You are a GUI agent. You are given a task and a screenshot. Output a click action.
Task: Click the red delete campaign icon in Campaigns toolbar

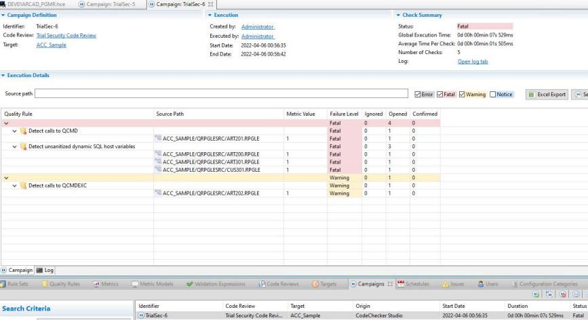[562, 294]
